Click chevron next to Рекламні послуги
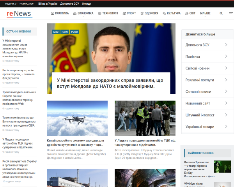 coord(226,80)
